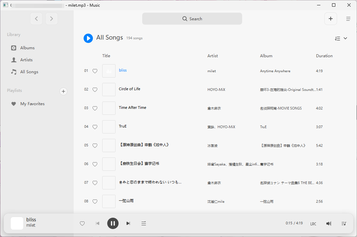Toggle heart on song row 05

point(95,146)
